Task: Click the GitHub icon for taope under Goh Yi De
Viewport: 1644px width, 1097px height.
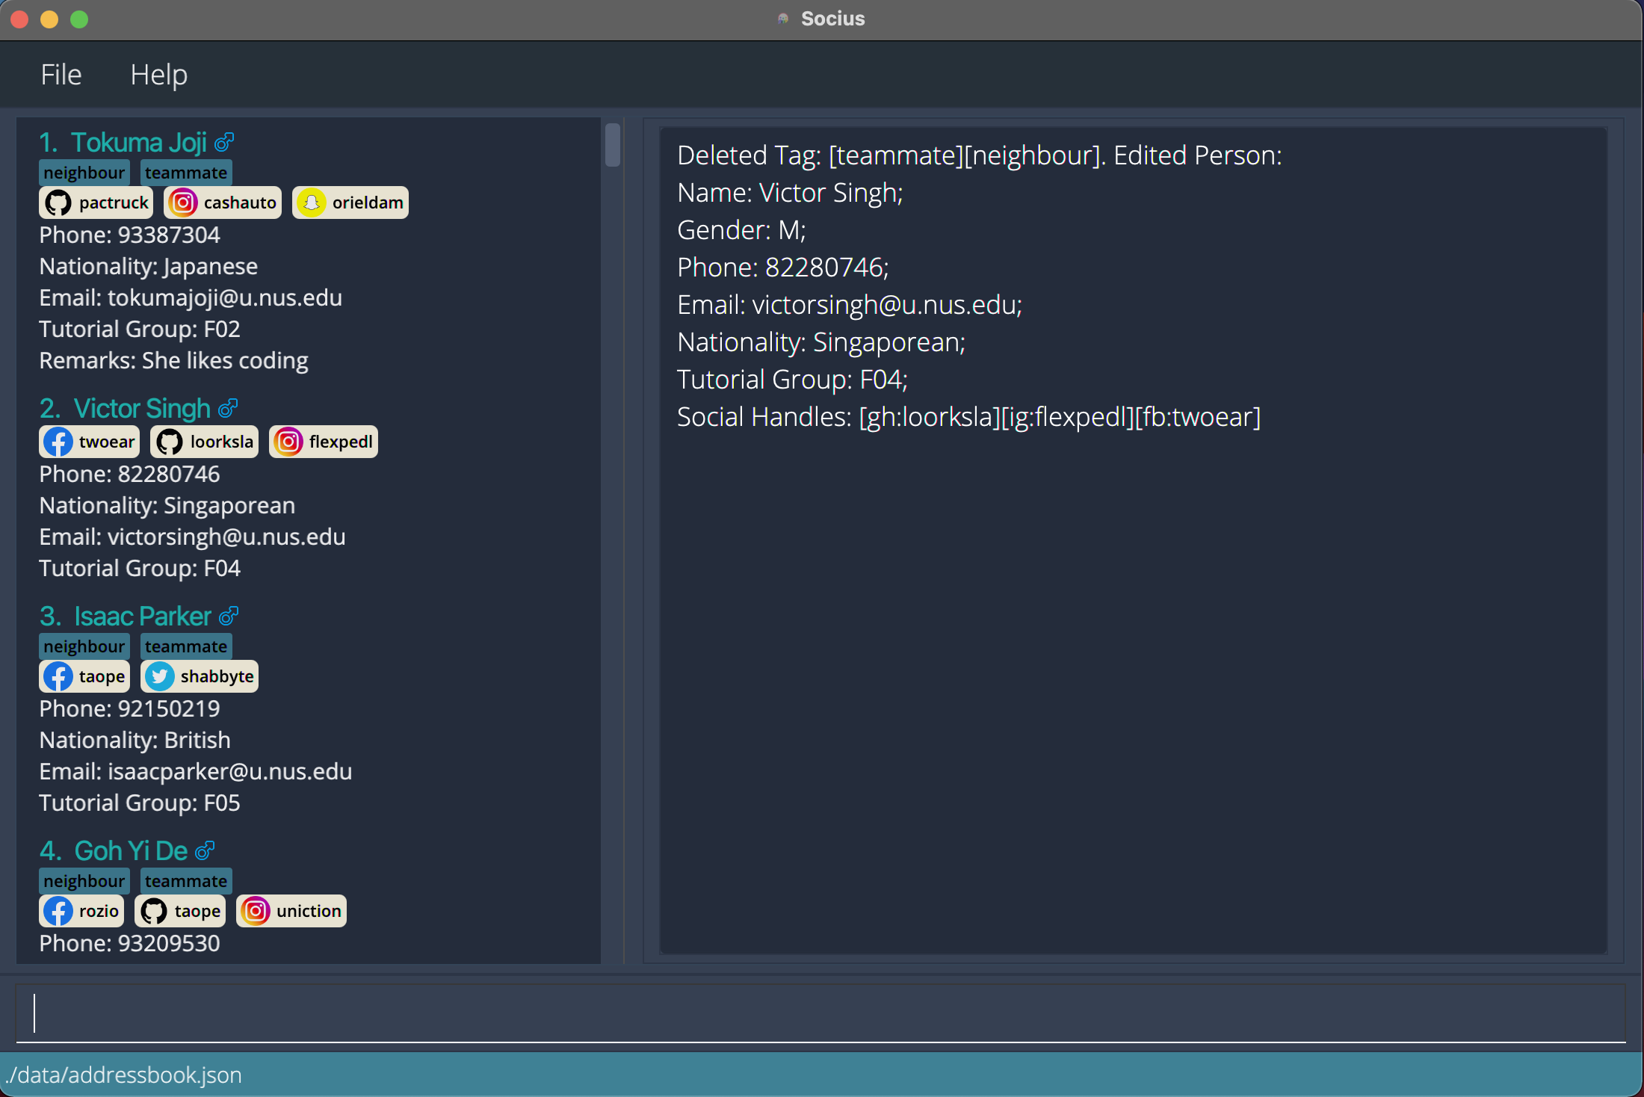Action: (154, 911)
